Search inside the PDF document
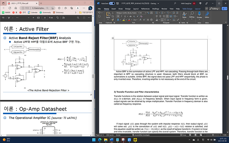 point(78,18)
